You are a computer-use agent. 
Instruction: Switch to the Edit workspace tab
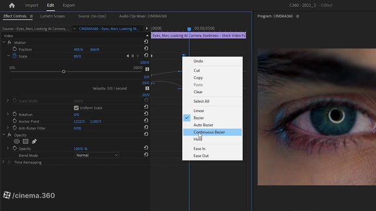click(51, 5)
